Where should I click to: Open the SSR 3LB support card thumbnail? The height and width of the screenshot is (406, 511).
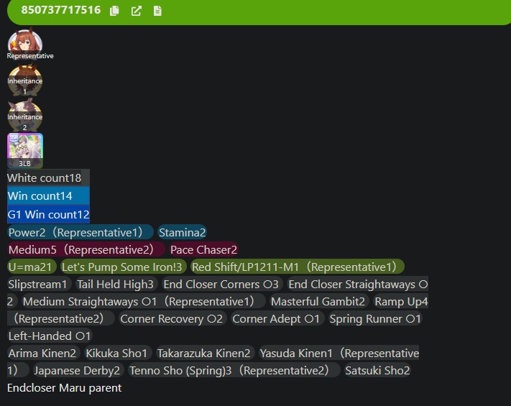pos(25,150)
